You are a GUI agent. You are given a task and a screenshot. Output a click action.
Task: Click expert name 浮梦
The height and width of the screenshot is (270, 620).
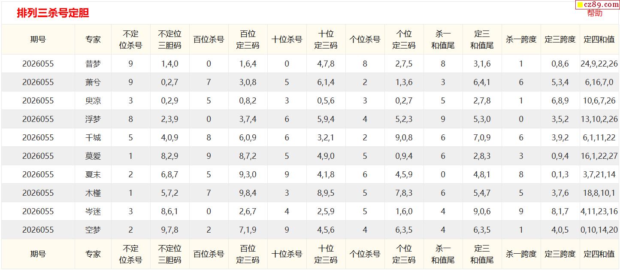point(93,119)
